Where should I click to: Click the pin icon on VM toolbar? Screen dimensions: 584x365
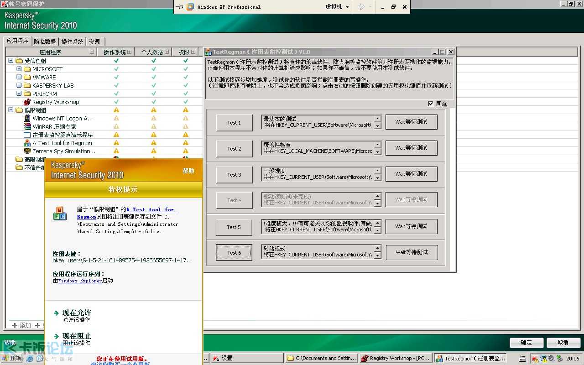[x=180, y=7]
